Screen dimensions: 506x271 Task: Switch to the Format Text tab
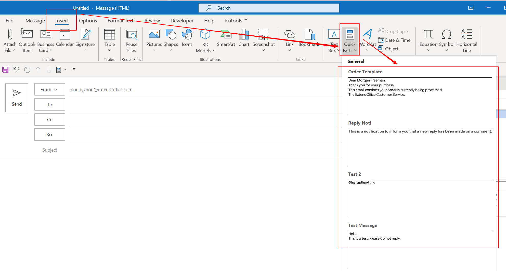(x=120, y=21)
